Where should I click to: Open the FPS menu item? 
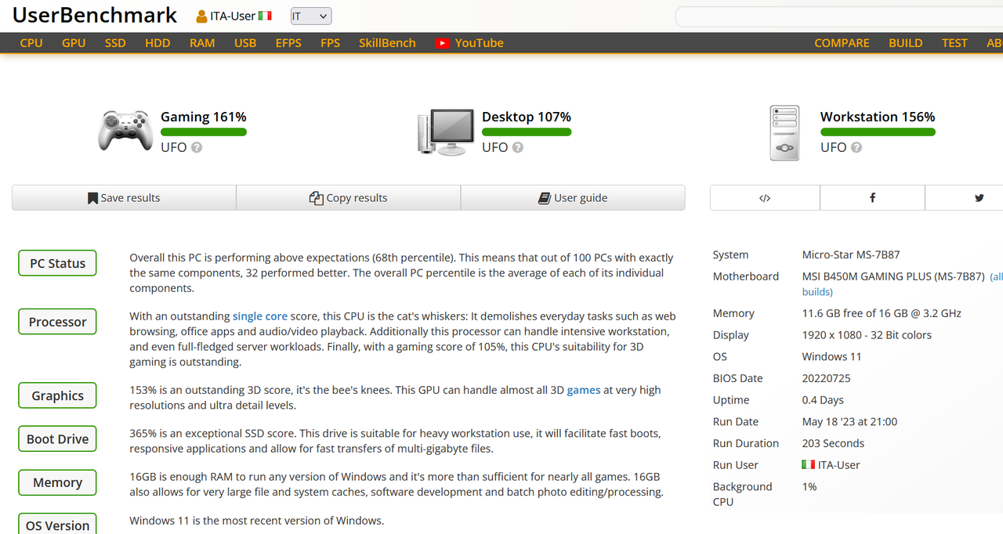pyautogui.click(x=331, y=43)
